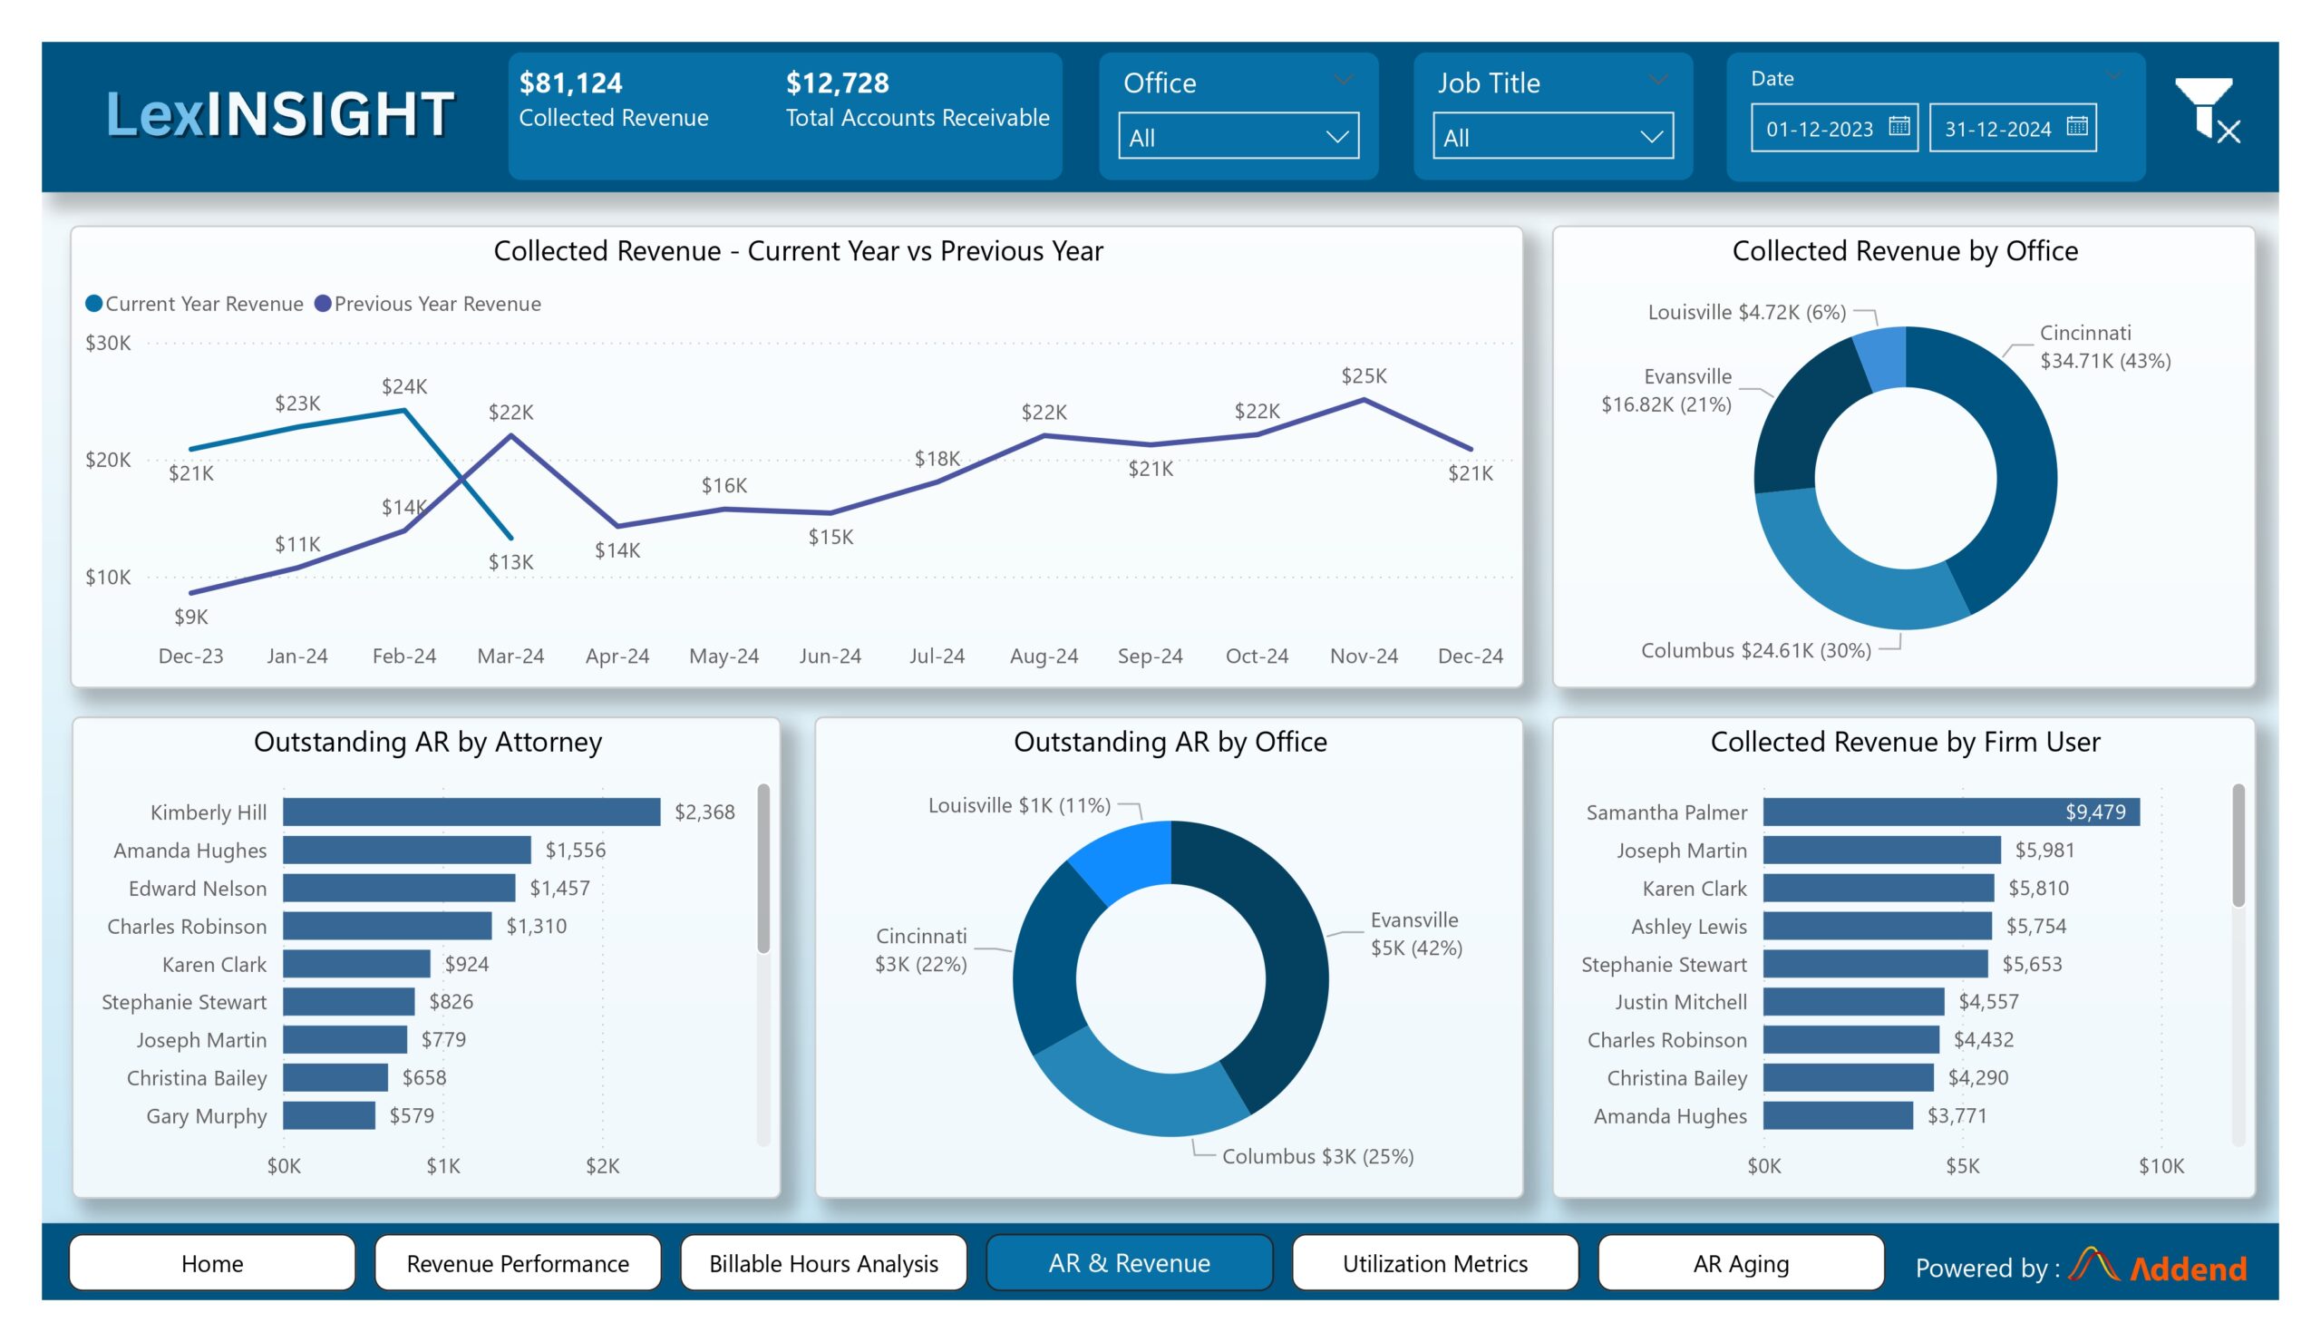Select Karen Clark's $924 AR bar

pos(356,964)
